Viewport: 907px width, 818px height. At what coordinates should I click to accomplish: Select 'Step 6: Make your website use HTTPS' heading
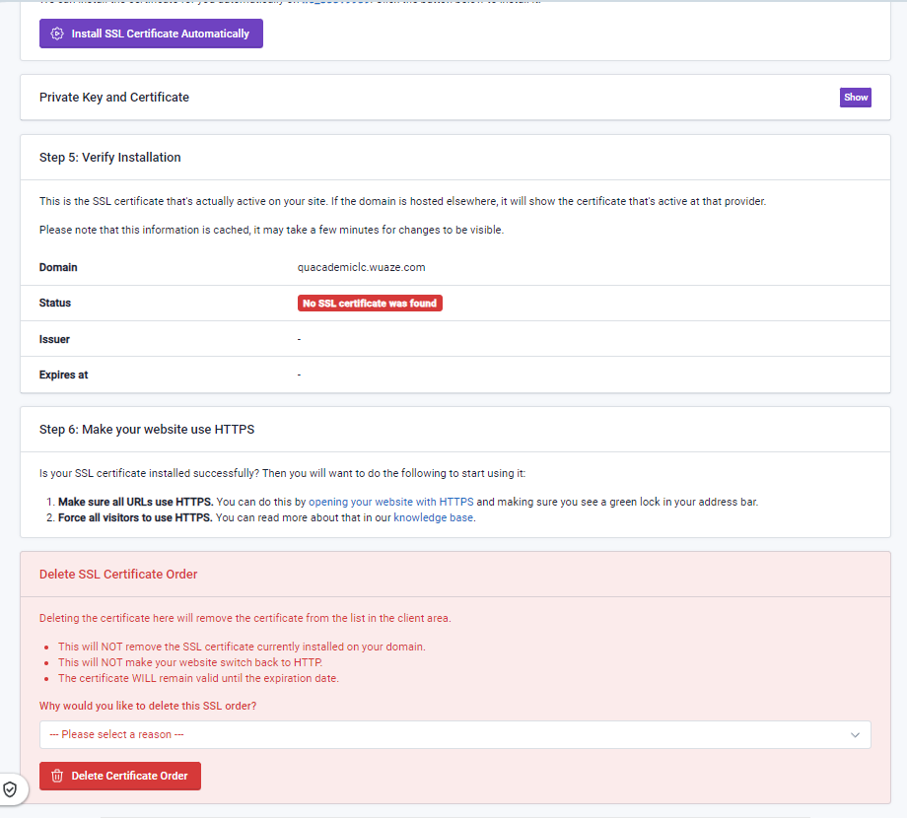(x=147, y=430)
